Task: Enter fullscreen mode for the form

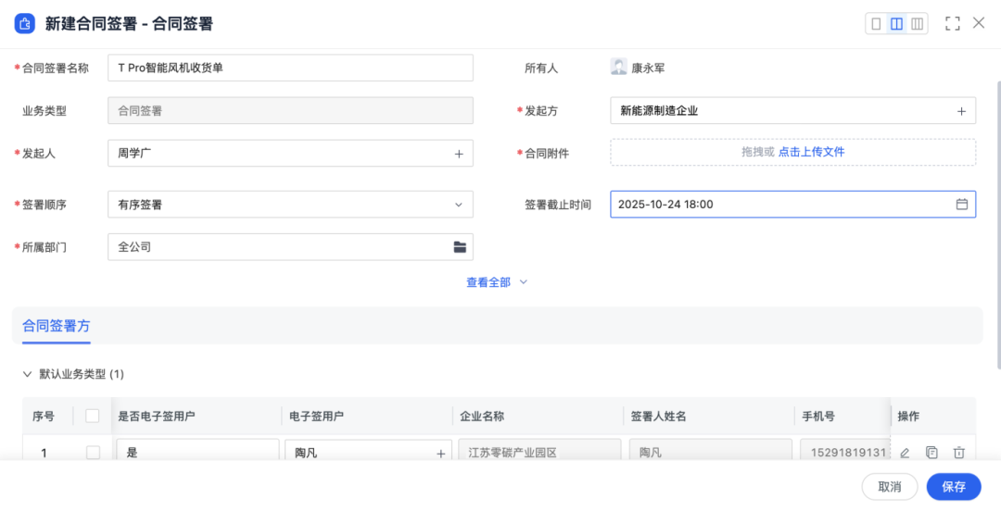Action: click(952, 24)
